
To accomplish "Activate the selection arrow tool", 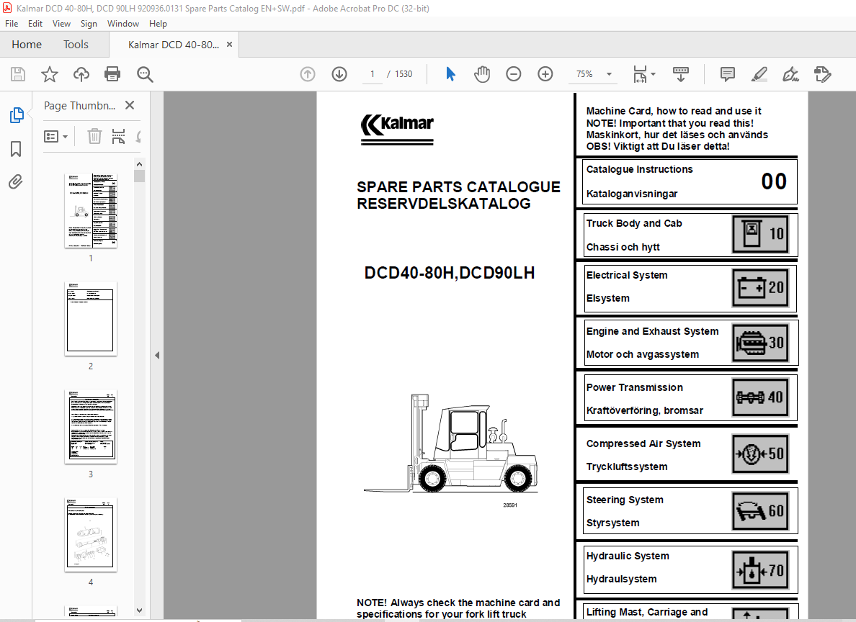I will coord(450,74).
